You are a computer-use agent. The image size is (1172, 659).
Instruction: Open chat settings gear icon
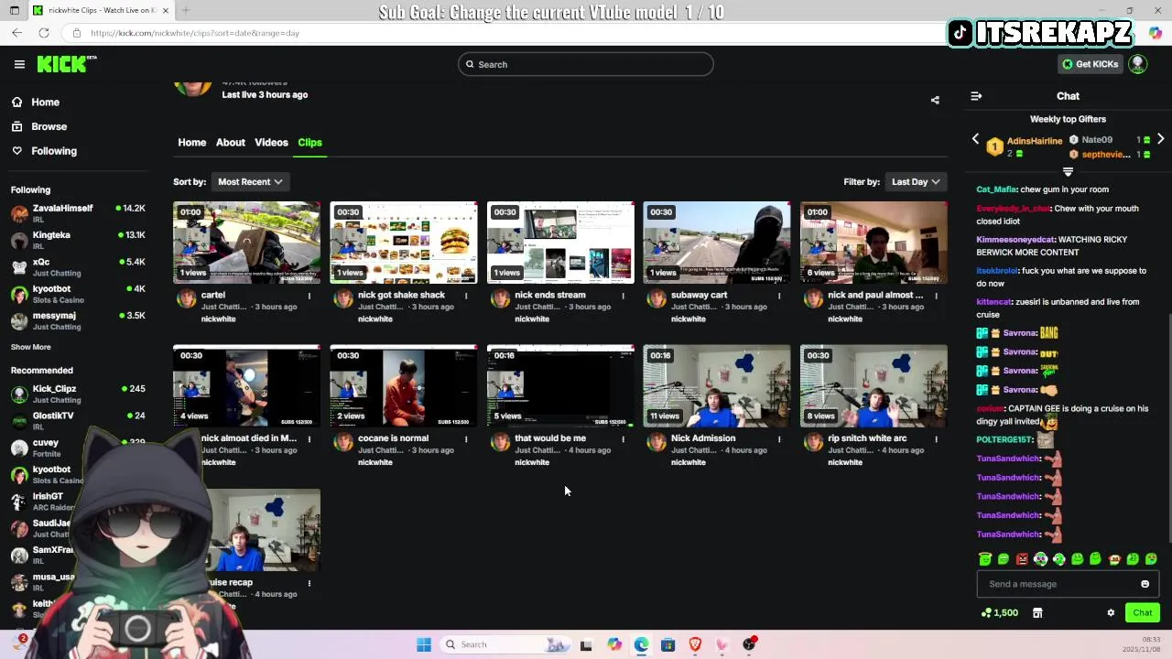point(1111,613)
